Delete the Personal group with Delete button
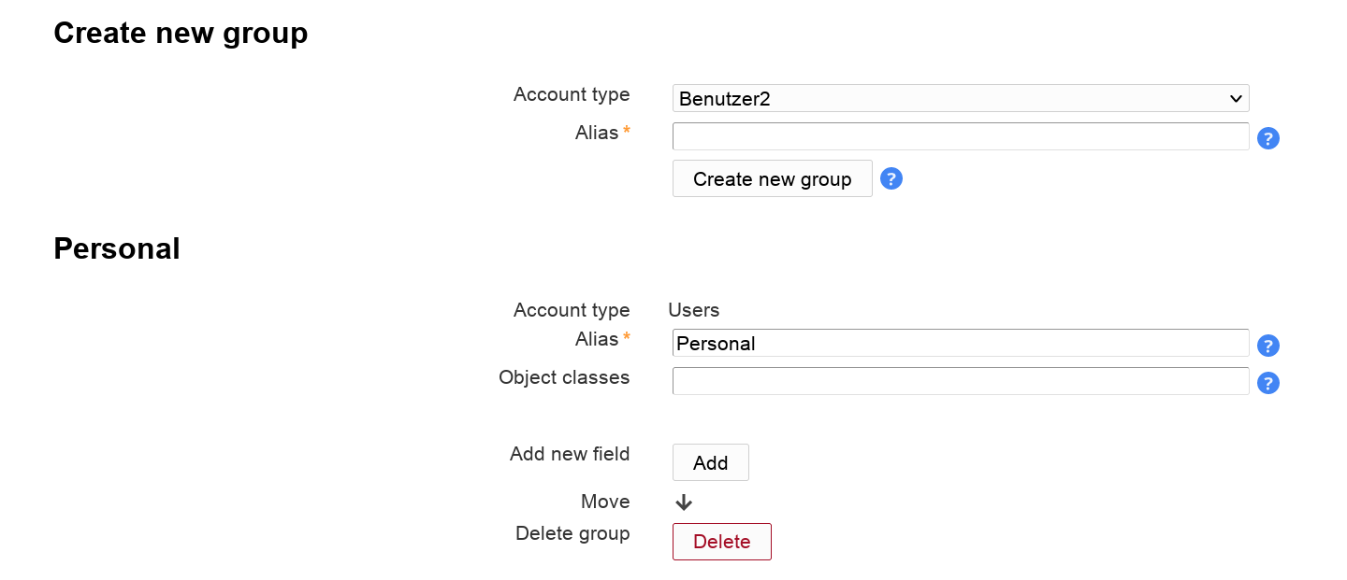Viewport: 1347px width, 580px height. [721, 542]
